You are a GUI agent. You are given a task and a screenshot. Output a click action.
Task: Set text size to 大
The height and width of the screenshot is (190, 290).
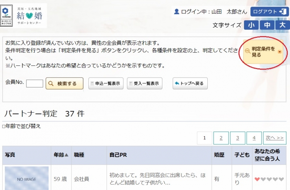(x=282, y=25)
